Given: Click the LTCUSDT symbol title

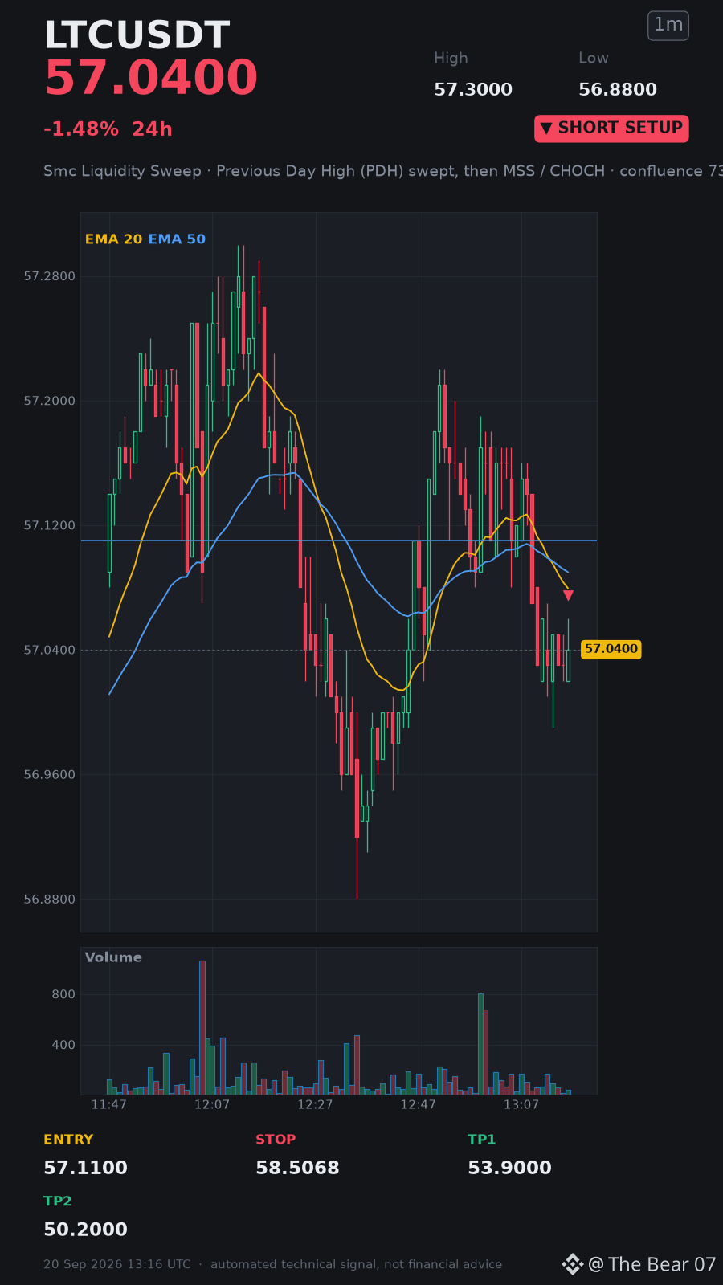Looking at the screenshot, I should 137,35.
